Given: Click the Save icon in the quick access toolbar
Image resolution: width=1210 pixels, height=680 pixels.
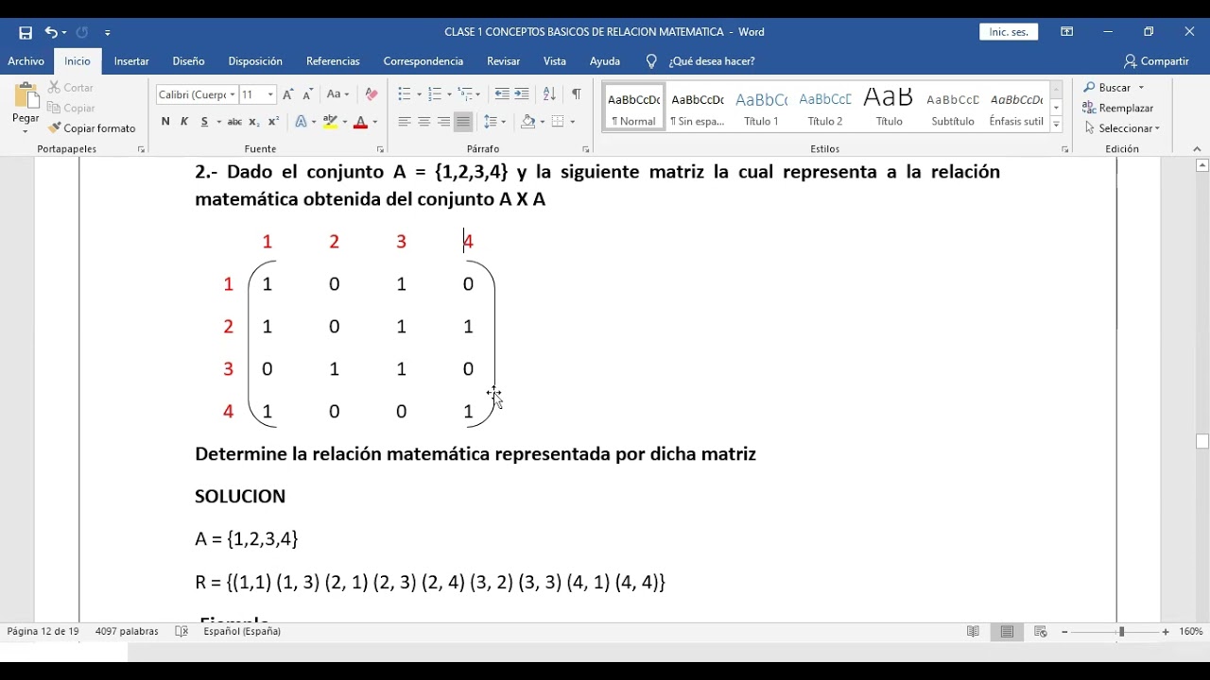Looking at the screenshot, I should tap(26, 32).
